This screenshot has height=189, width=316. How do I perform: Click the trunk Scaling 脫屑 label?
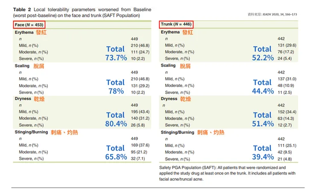(175, 66)
